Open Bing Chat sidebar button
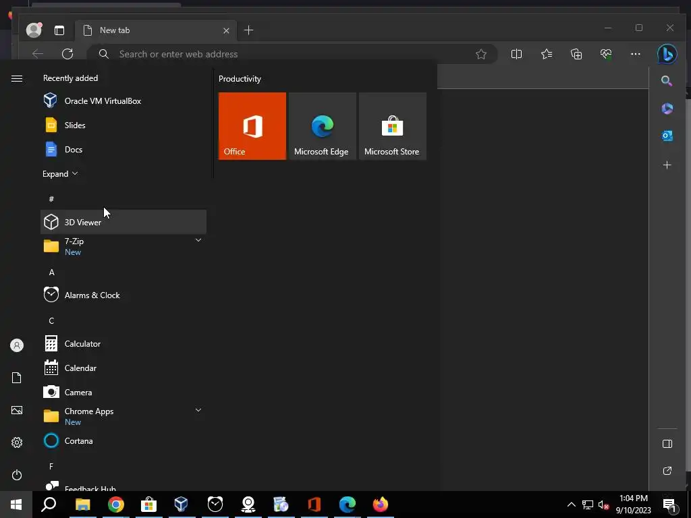This screenshot has height=518, width=691. [x=667, y=54]
